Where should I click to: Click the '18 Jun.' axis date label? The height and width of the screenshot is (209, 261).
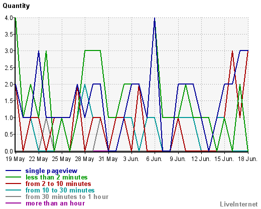pos(247,159)
